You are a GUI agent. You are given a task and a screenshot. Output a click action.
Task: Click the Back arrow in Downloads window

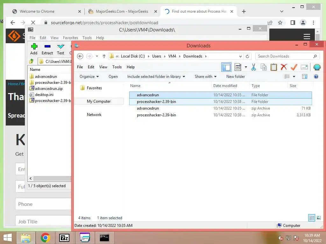click(x=80, y=56)
